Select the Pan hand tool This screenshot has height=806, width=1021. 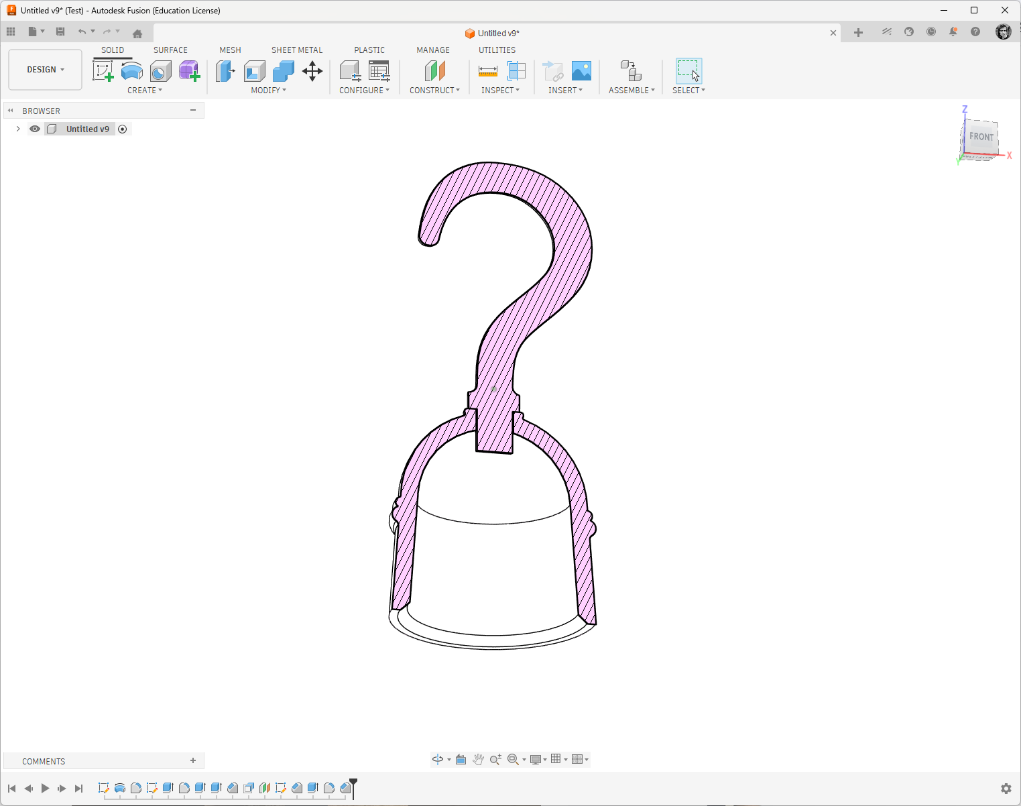(478, 759)
